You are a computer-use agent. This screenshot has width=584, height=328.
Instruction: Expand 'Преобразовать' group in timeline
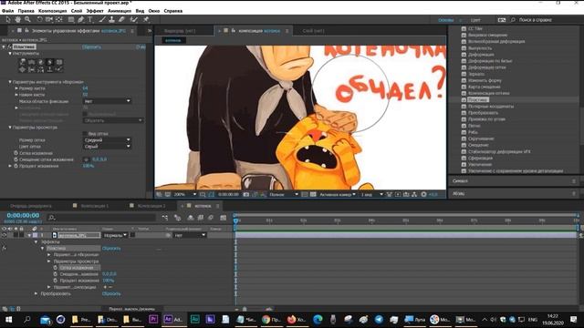[36, 293]
